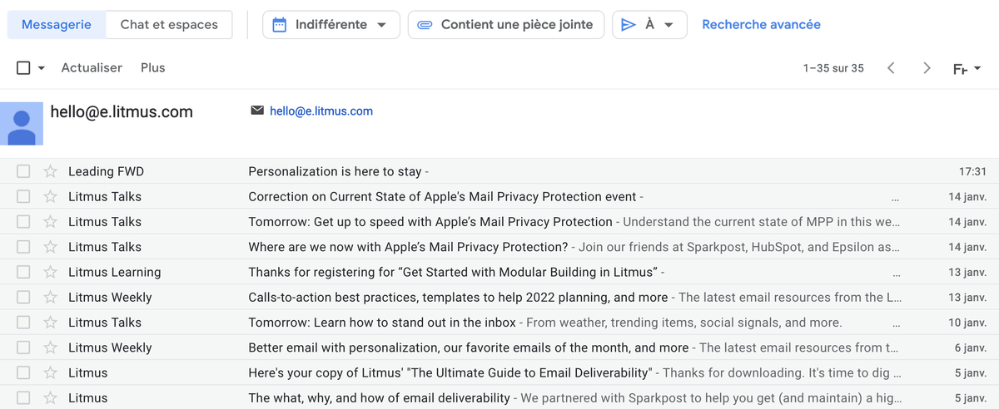Switch to Messagerie tab

point(57,25)
